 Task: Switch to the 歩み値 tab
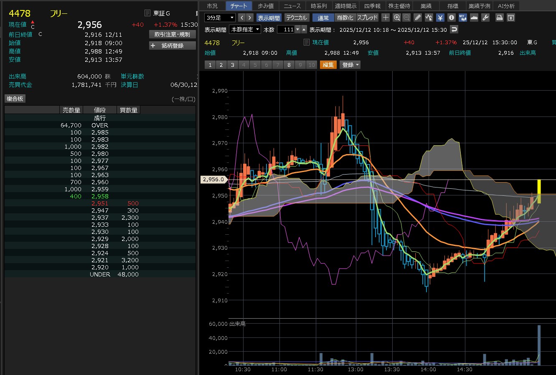click(266, 6)
